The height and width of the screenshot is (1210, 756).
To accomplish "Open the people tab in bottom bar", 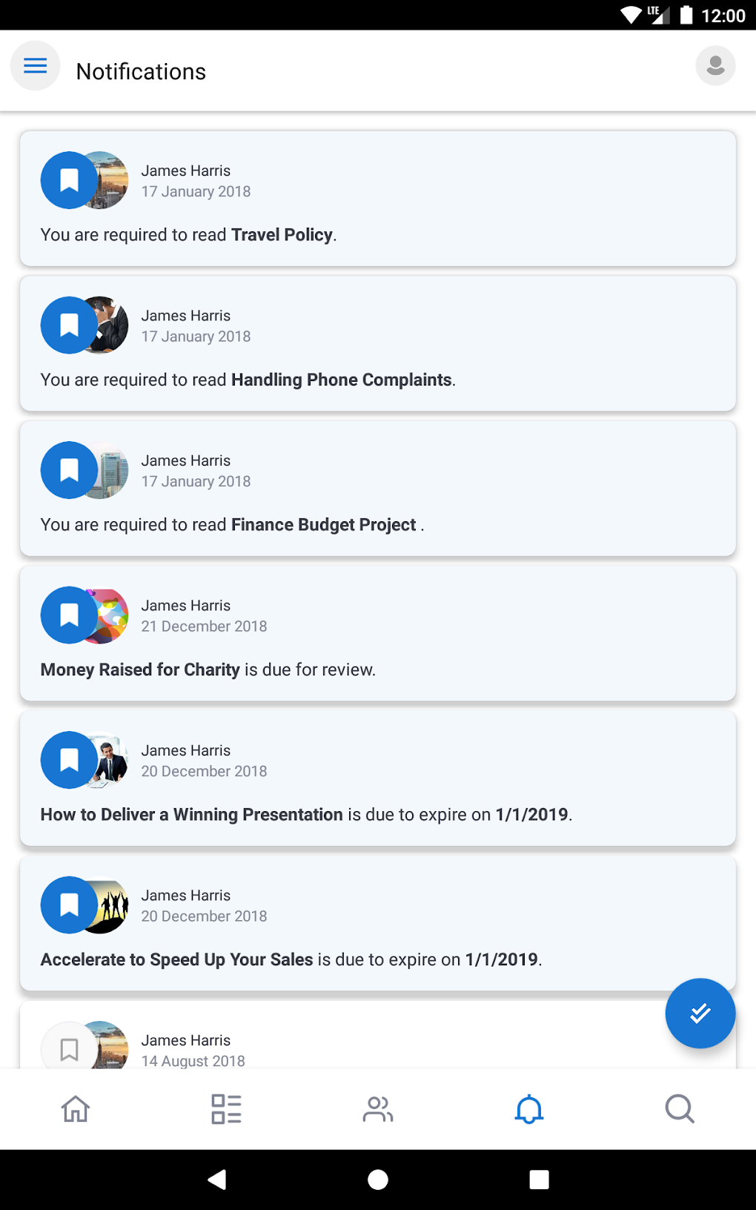I will (377, 1109).
